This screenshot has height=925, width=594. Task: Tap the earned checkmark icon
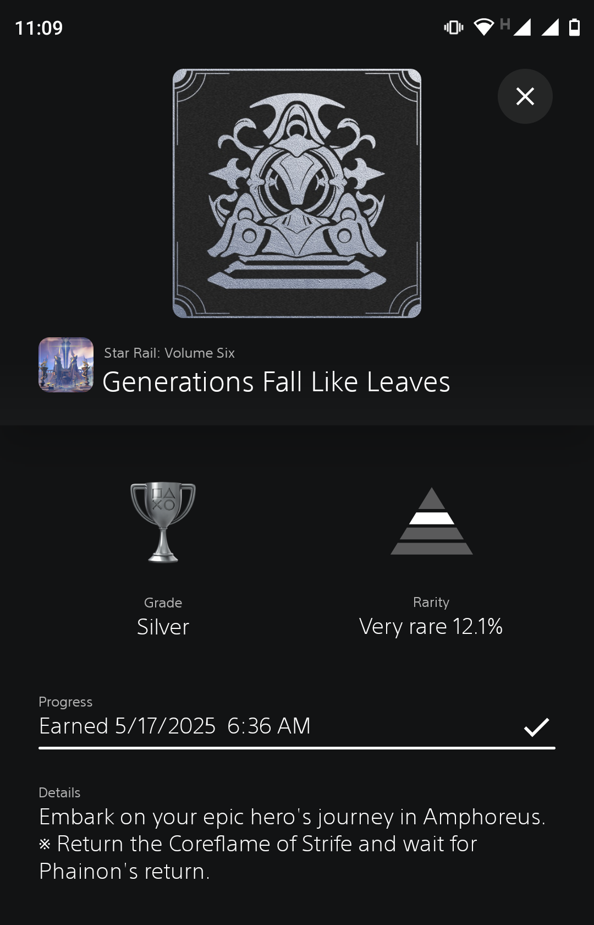(536, 727)
